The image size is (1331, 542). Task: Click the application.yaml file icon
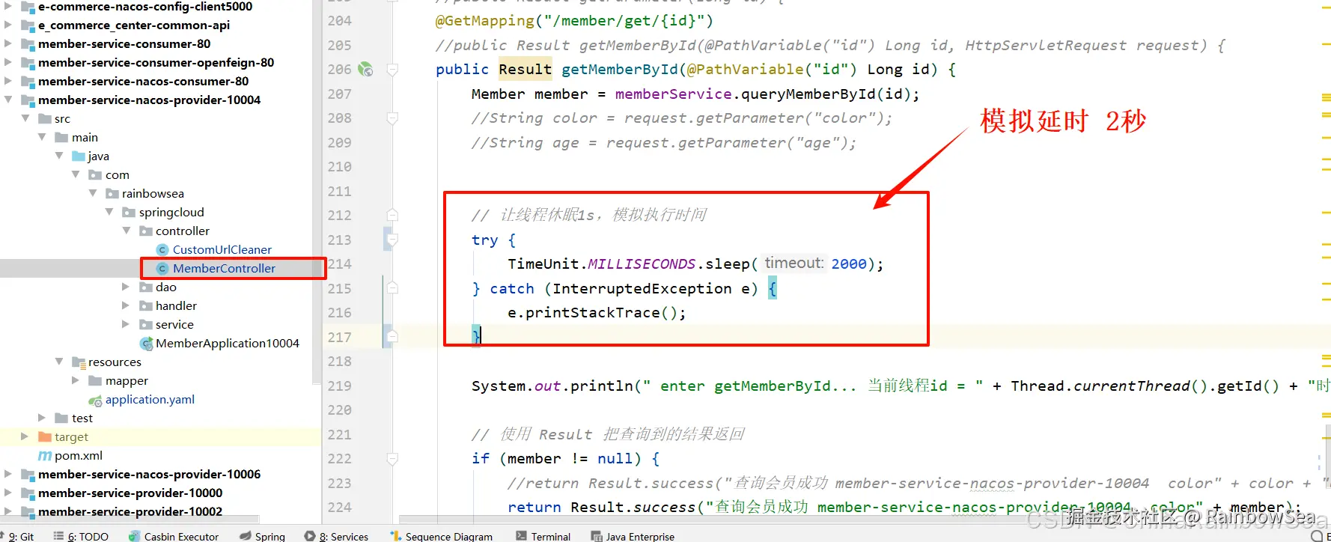(95, 400)
